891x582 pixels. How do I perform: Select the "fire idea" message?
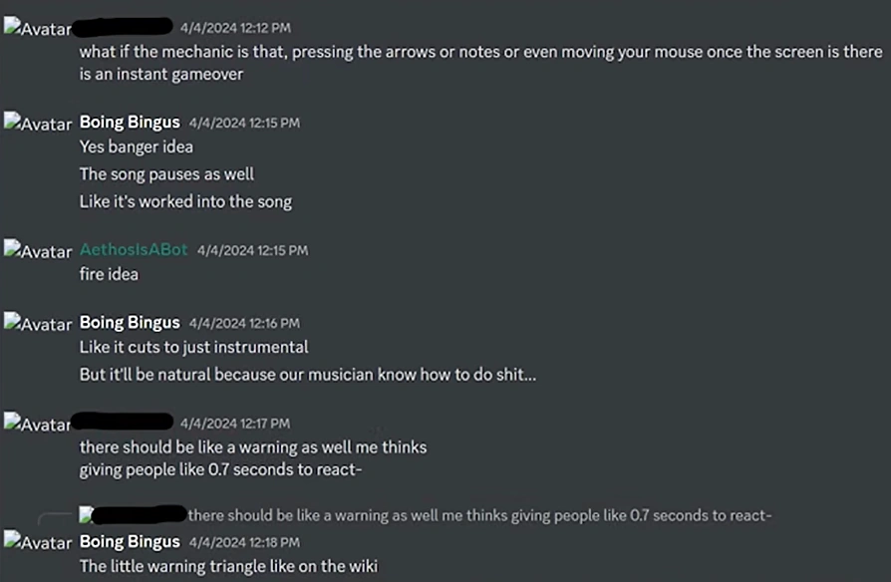pyautogui.click(x=109, y=274)
